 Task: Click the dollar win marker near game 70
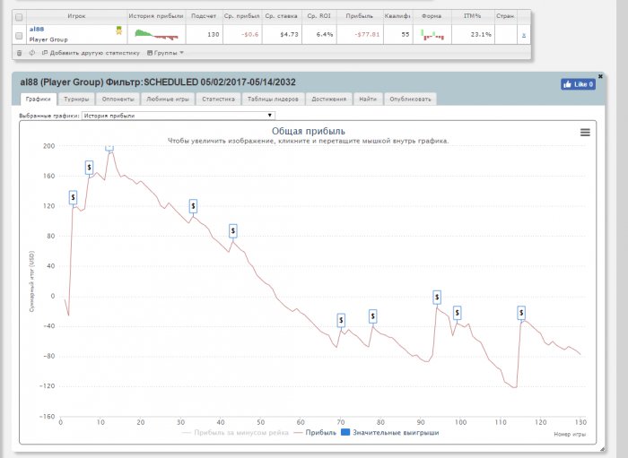pos(341,320)
